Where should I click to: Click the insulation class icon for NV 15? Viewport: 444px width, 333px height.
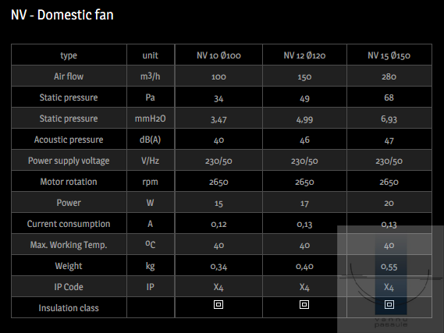point(389,304)
